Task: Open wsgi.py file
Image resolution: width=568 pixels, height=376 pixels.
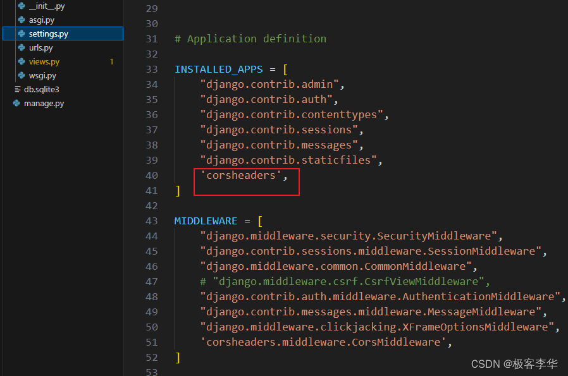Action: 42,75
